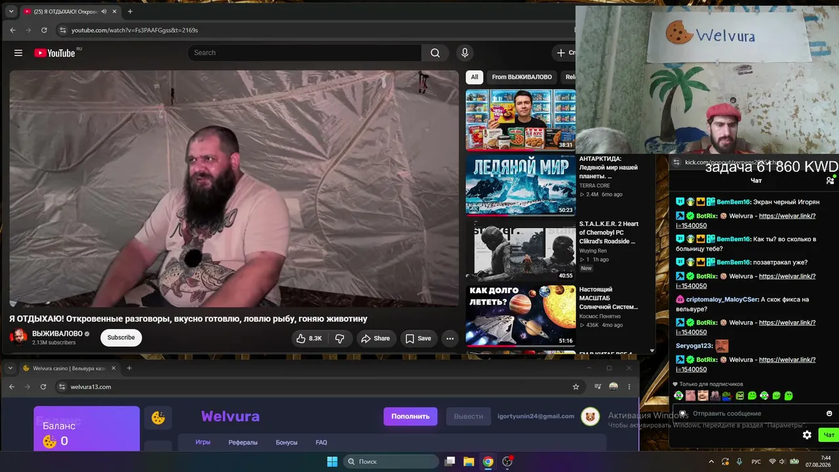Open the YouTube hamburger guide menu
Screen dimensions: 839x472
pyautogui.click(x=18, y=53)
